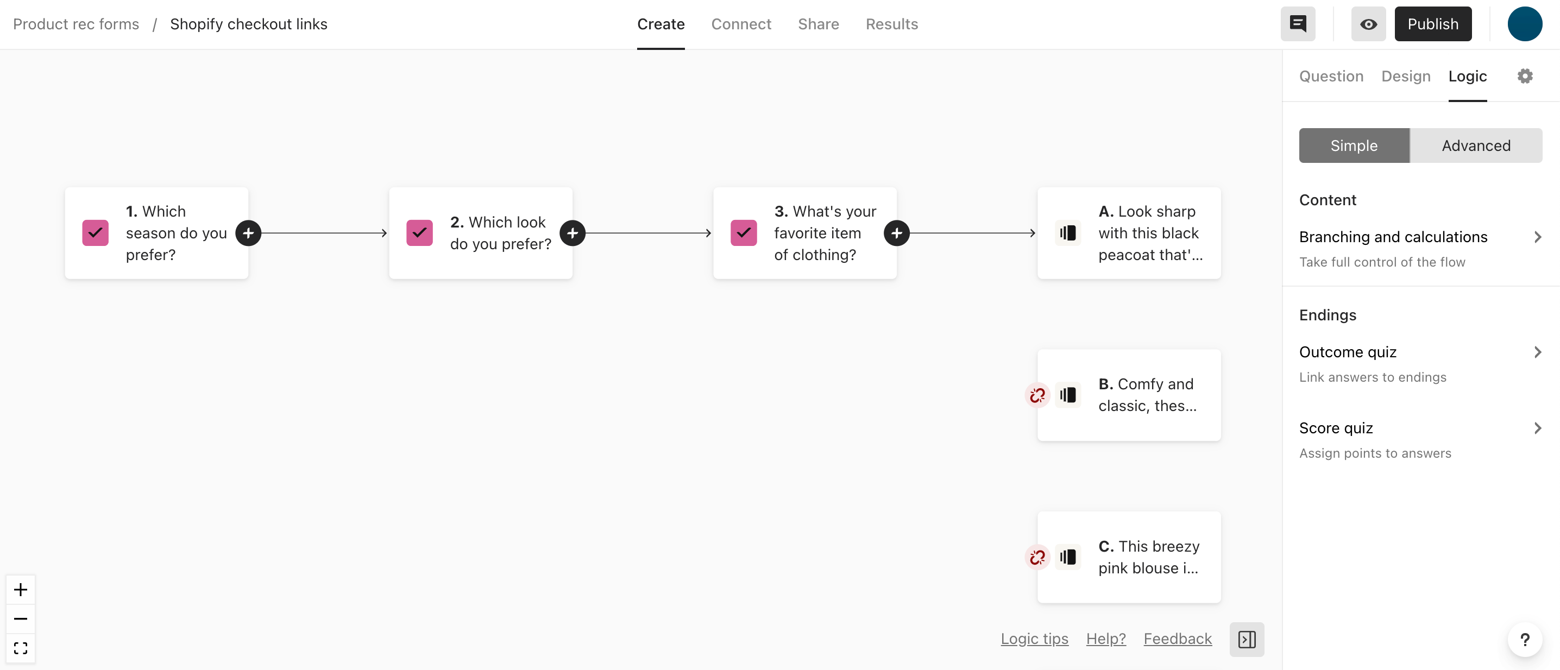The image size is (1560, 670).
Task: Open the help question mark bubble
Action: [x=1524, y=639]
